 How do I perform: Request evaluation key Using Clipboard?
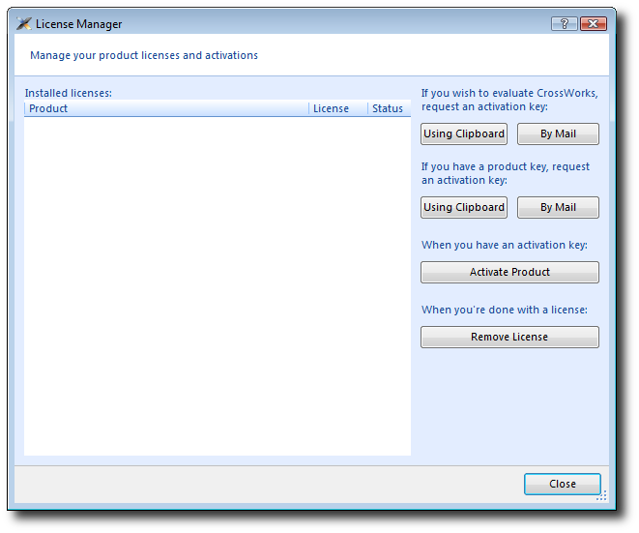tap(464, 133)
